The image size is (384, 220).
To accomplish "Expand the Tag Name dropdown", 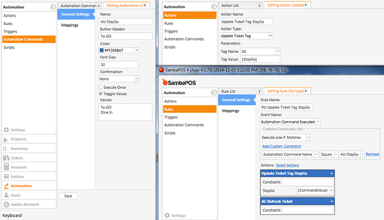I will pyautogui.click(x=278, y=51).
